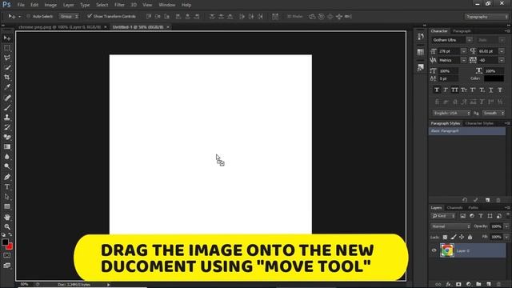The width and height of the screenshot is (512, 288).
Task: Open the Opacity slider dropdown arrow
Action: [x=506, y=226]
